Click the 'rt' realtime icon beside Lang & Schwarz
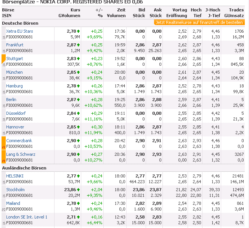 (4, 160)
